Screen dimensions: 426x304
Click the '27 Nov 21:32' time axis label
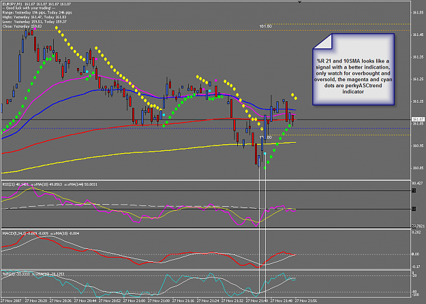click(x=232, y=301)
